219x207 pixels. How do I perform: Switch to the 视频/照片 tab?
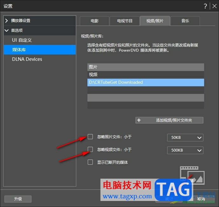click(x=155, y=21)
